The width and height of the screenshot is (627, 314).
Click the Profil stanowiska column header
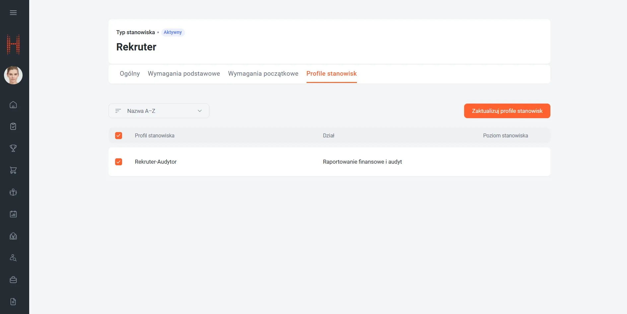pos(155,135)
